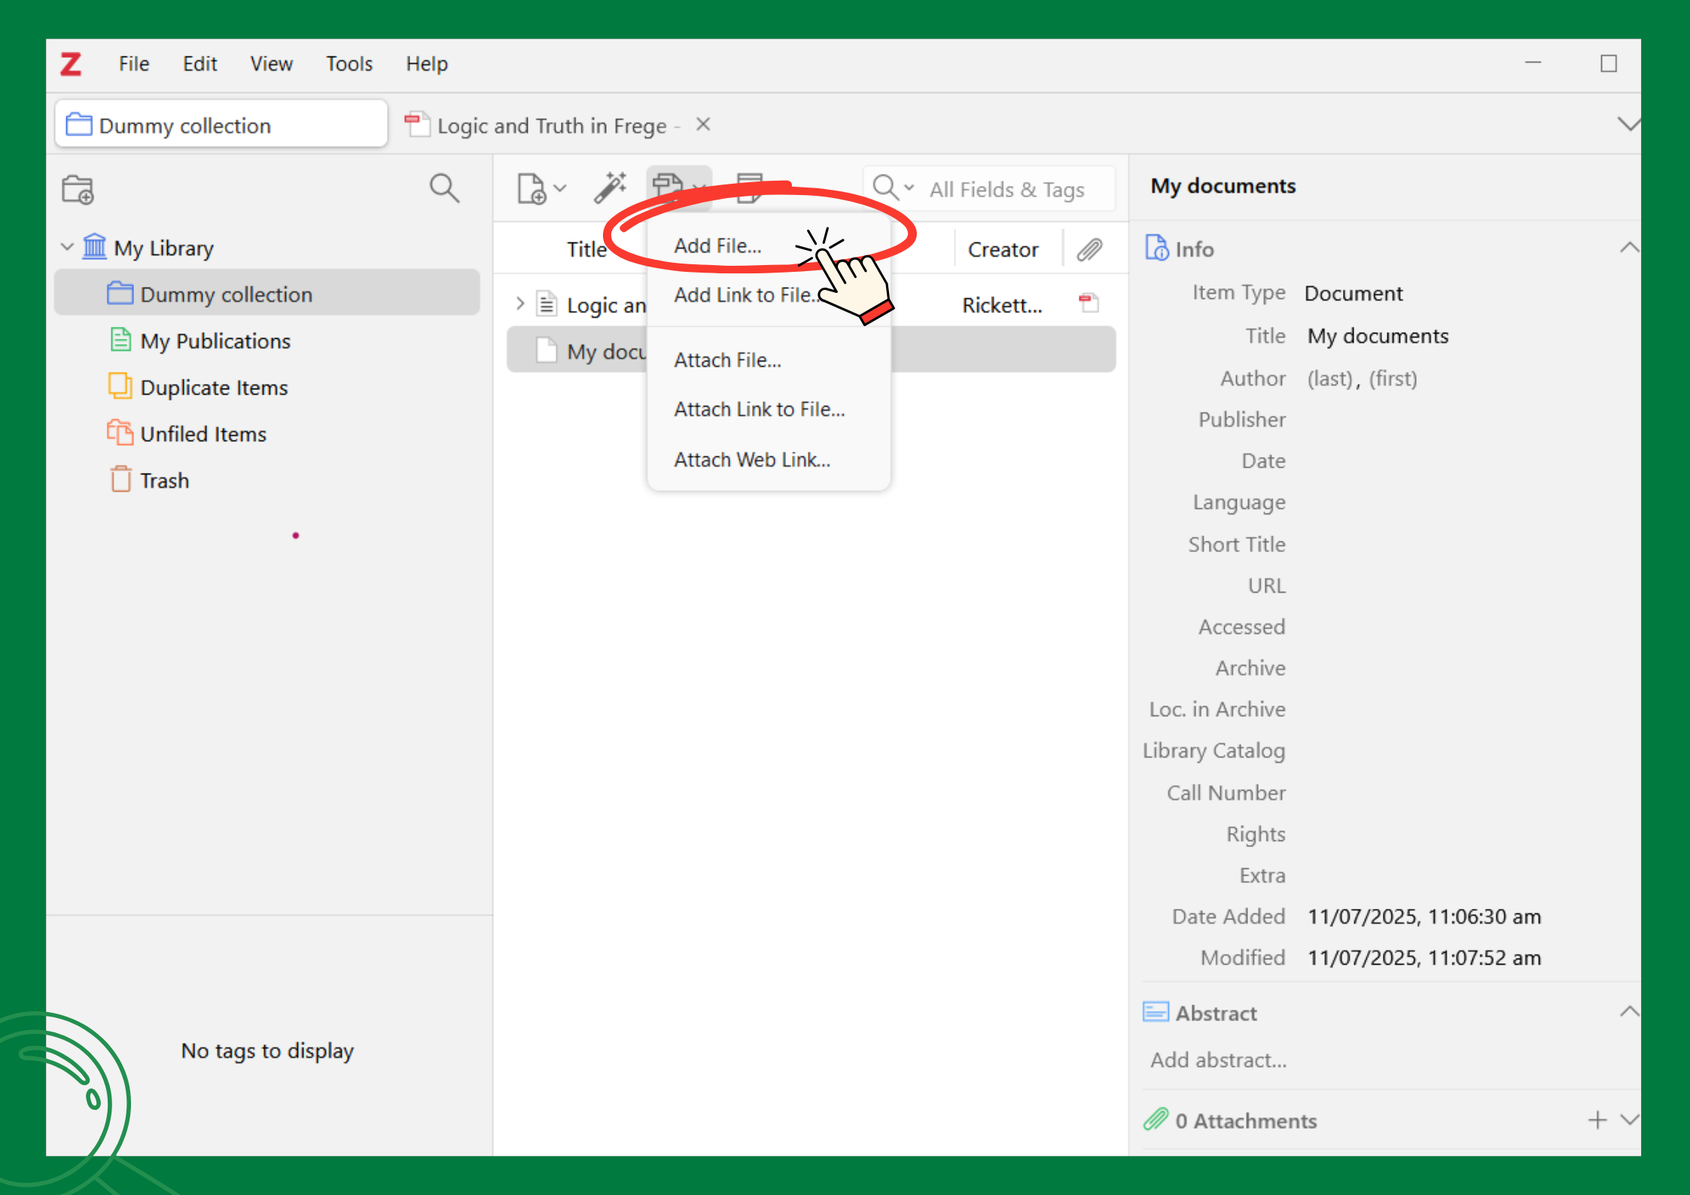Click the Item Type value Document
This screenshot has height=1195, width=1690.
point(1353,293)
